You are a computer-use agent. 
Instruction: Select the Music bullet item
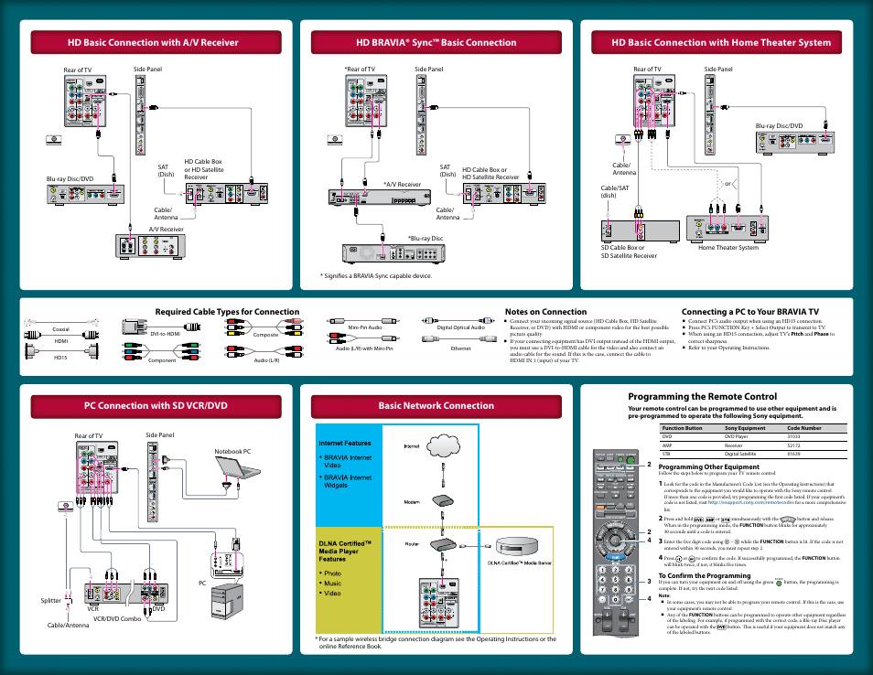332,584
